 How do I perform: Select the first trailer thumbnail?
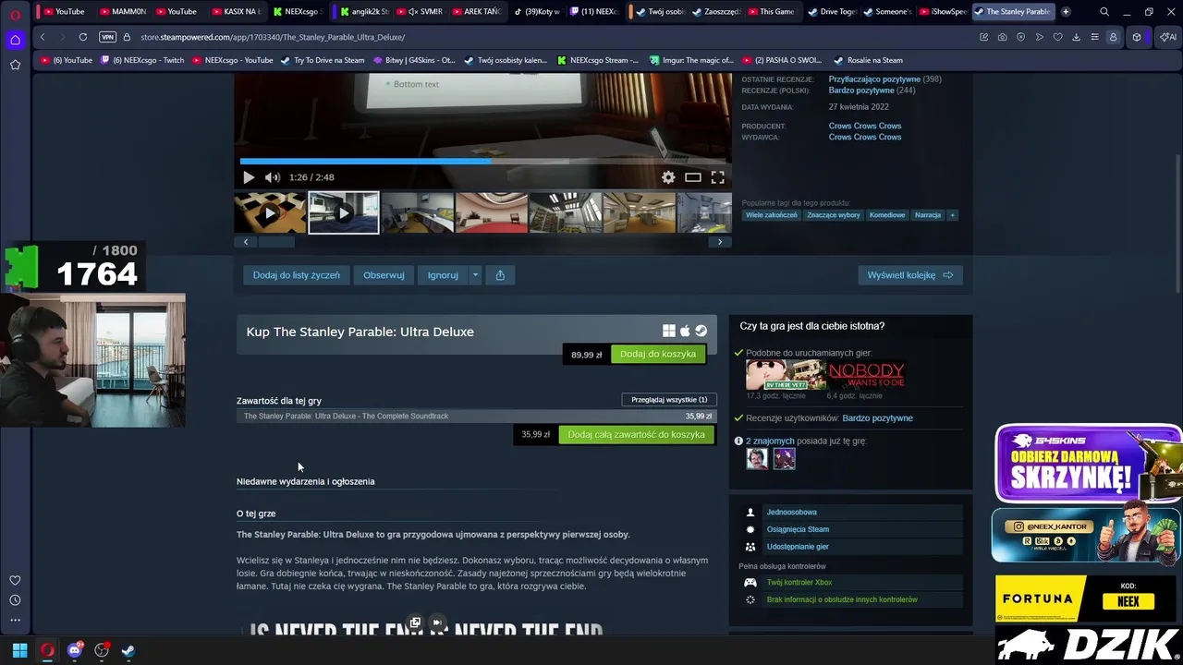coord(270,212)
